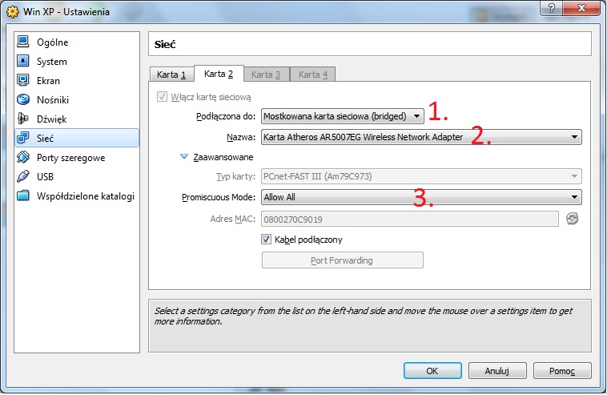607x395 pixels.
Task: Toggle Włącz kartę sieciową checkbox
Action: pyautogui.click(x=163, y=97)
